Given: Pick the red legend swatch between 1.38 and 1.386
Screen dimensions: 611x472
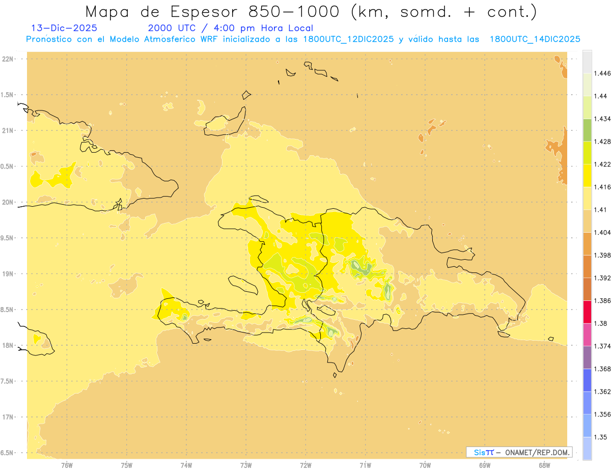Looking at the screenshot, I should click(587, 311).
